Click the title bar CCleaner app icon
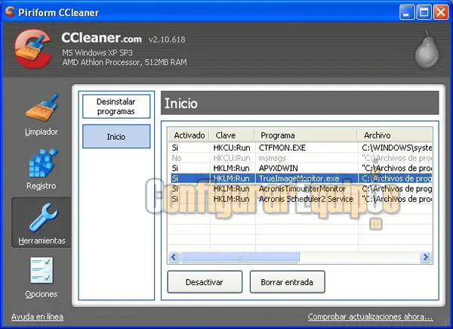 click(x=10, y=12)
